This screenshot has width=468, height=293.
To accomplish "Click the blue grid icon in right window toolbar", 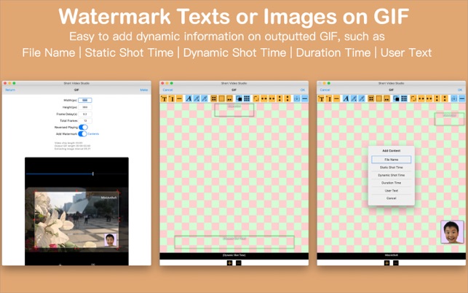I will click(404, 98).
